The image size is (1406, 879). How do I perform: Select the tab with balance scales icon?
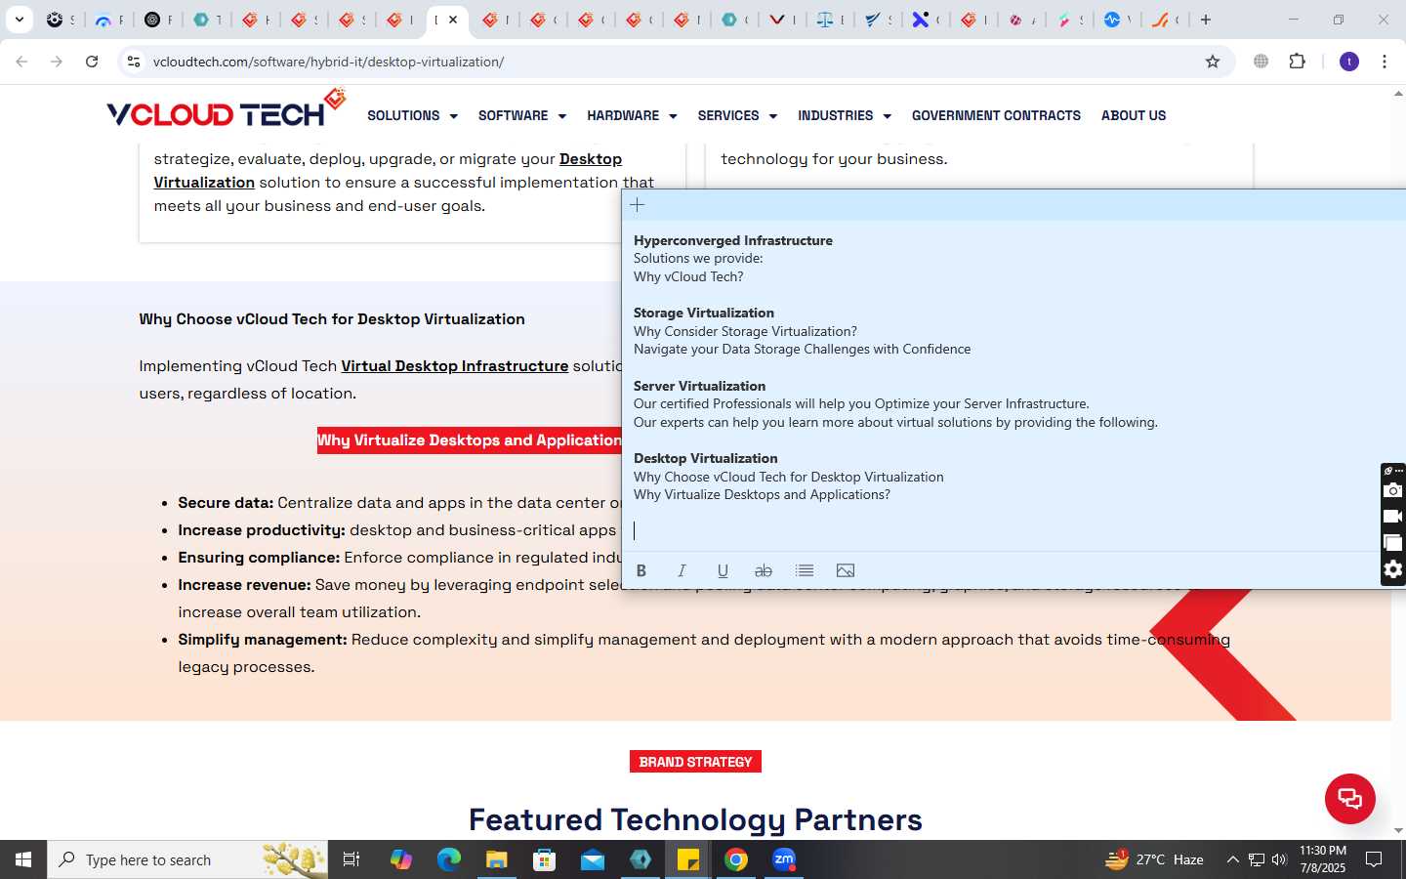pos(825,20)
